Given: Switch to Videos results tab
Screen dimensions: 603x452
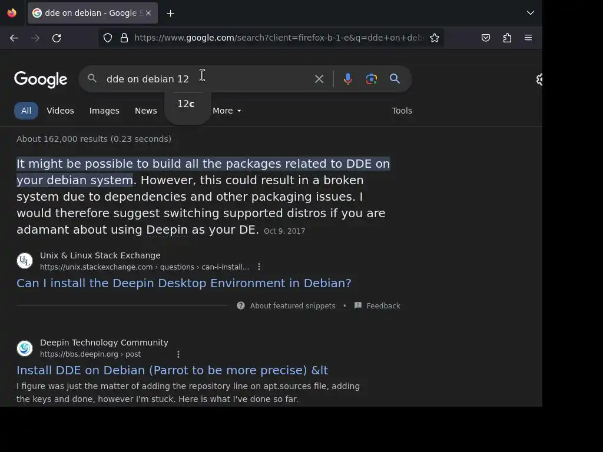Looking at the screenshot, I should [x=61, y=111].
